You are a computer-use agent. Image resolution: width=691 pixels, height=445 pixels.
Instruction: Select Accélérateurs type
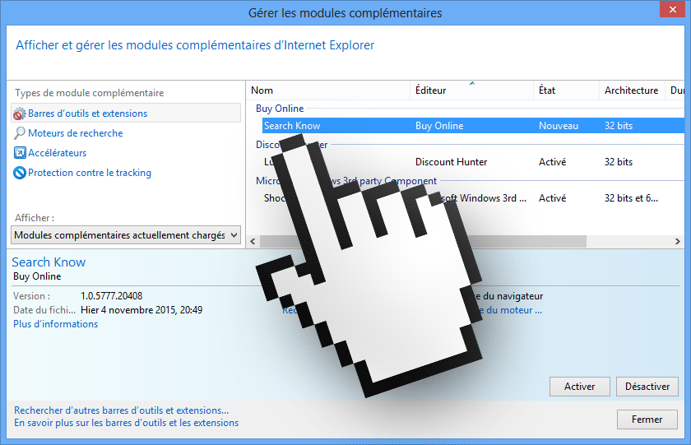tap(58, 153)
